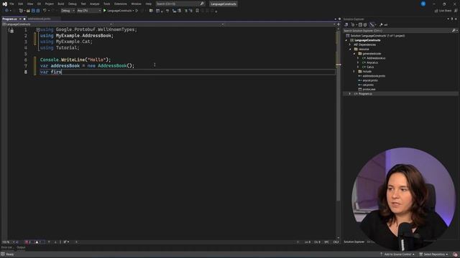Toggle Show All Files in Solution Explorer
The width and height of the screenshot is (460, 258).
click(x=365, y=25)
